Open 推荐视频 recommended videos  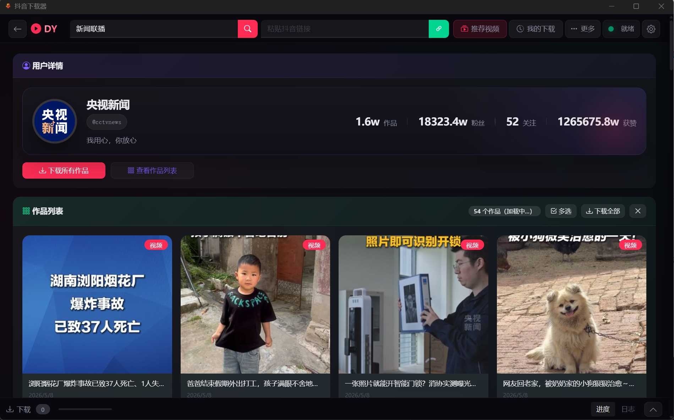tap(480, 29)
